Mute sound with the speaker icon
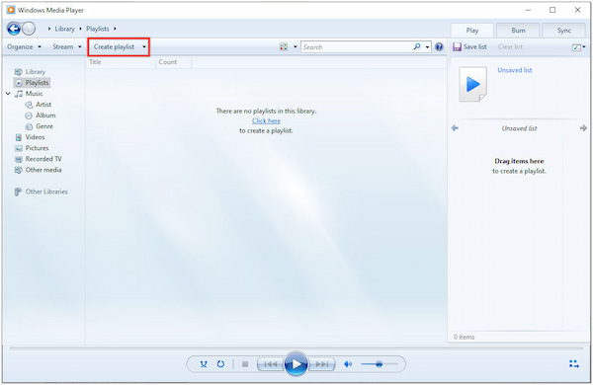Viewport: 593px width, 385px height. click(348, 364)
